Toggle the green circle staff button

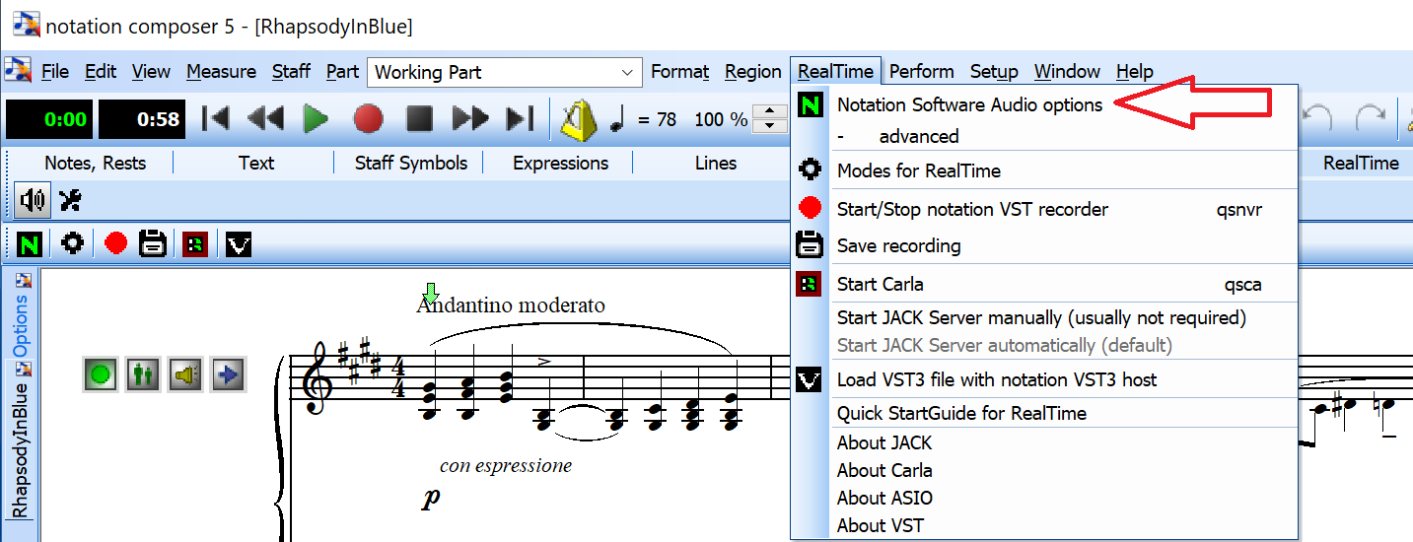[x=100, y=374]
